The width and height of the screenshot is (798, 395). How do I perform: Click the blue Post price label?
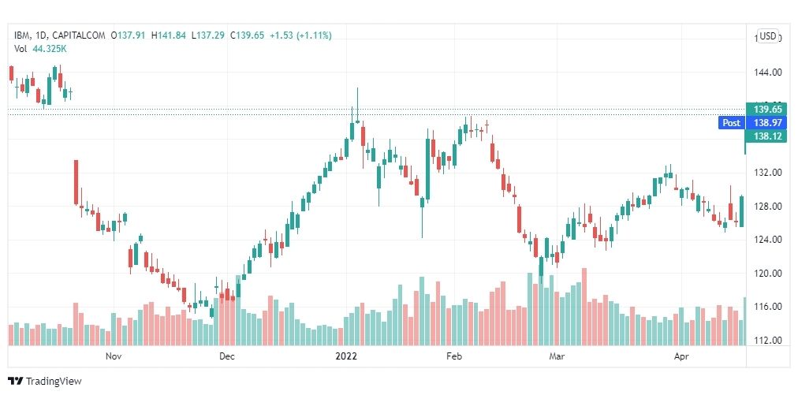[731, 123]
